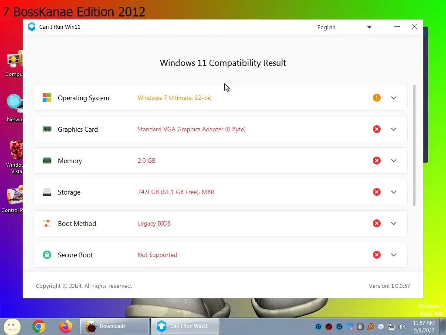Switch to Downloads taskbar button
Image resolution: width=446 pixels, height=335 pixels.
tap(115, 326)
